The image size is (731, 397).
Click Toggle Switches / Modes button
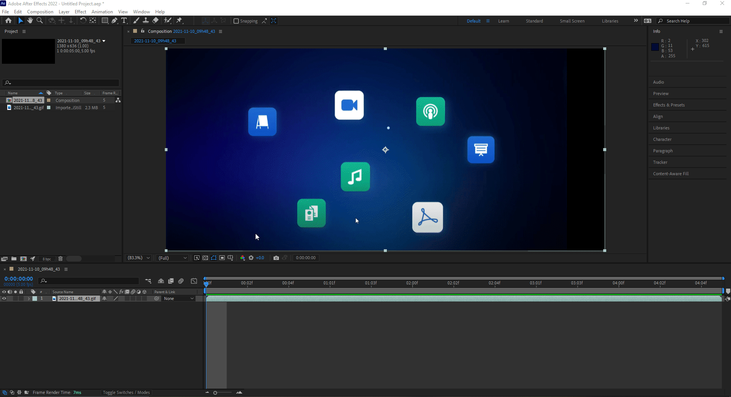pos(126,392)
